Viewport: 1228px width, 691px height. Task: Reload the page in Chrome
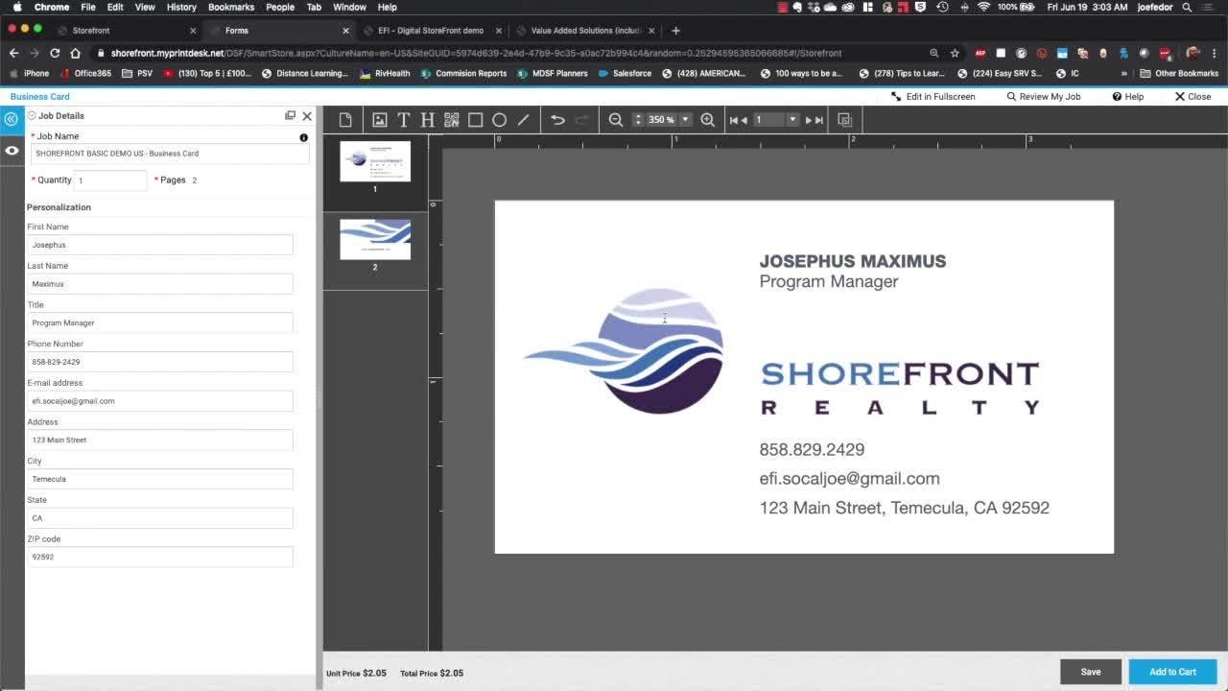coord(55,53)
